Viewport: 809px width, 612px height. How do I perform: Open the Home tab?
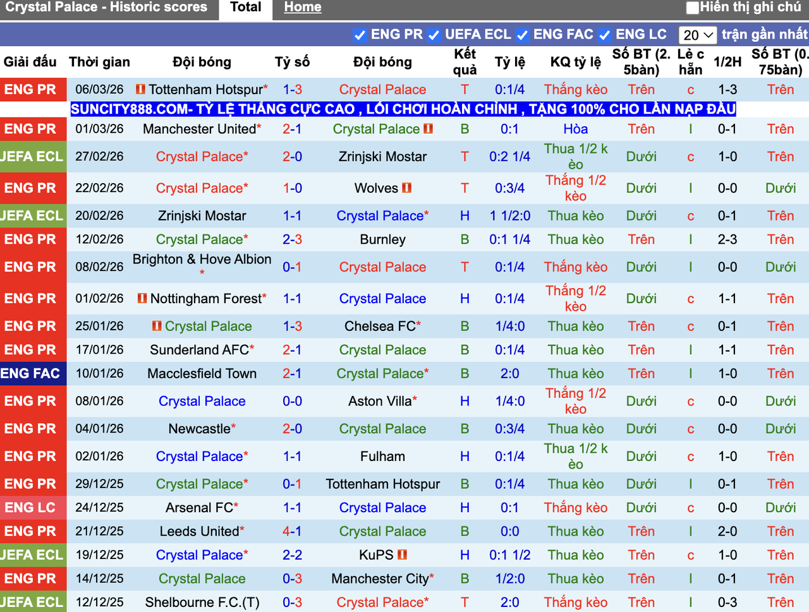click(302, 8)
